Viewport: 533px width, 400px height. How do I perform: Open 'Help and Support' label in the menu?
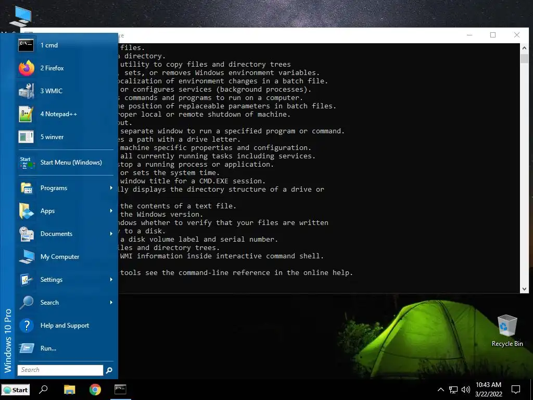click(65, 326)
